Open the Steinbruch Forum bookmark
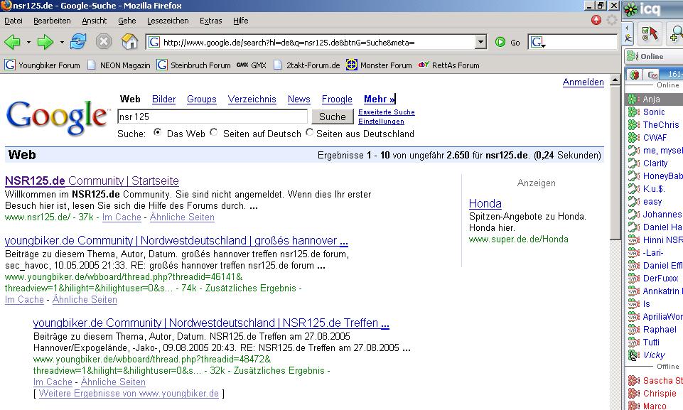The width and height of the screenshot is (683, 410). tap(194, 65)
